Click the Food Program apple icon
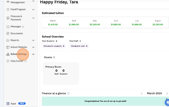Image resolution: width=169 pixels, height=107 pixels. click(8, 9)
